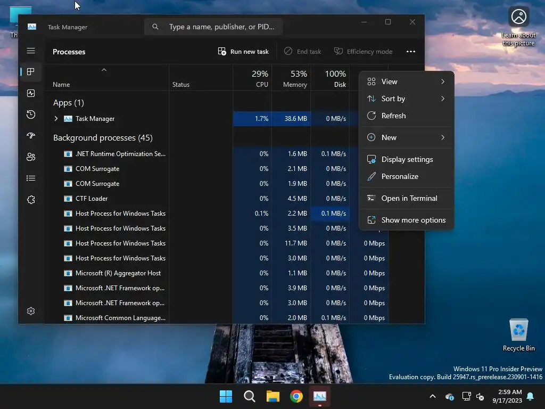
Task: Click the notification bell in system tray
Action: (x=531, y=396)
